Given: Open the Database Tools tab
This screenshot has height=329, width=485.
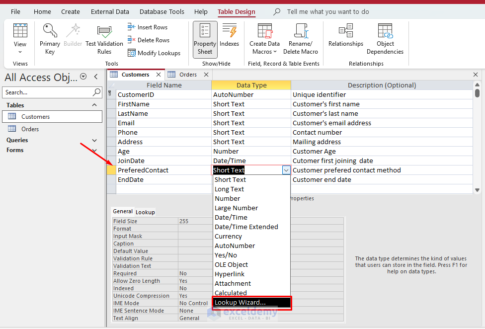Looking at the screenshot, I should tap(162, 12).
